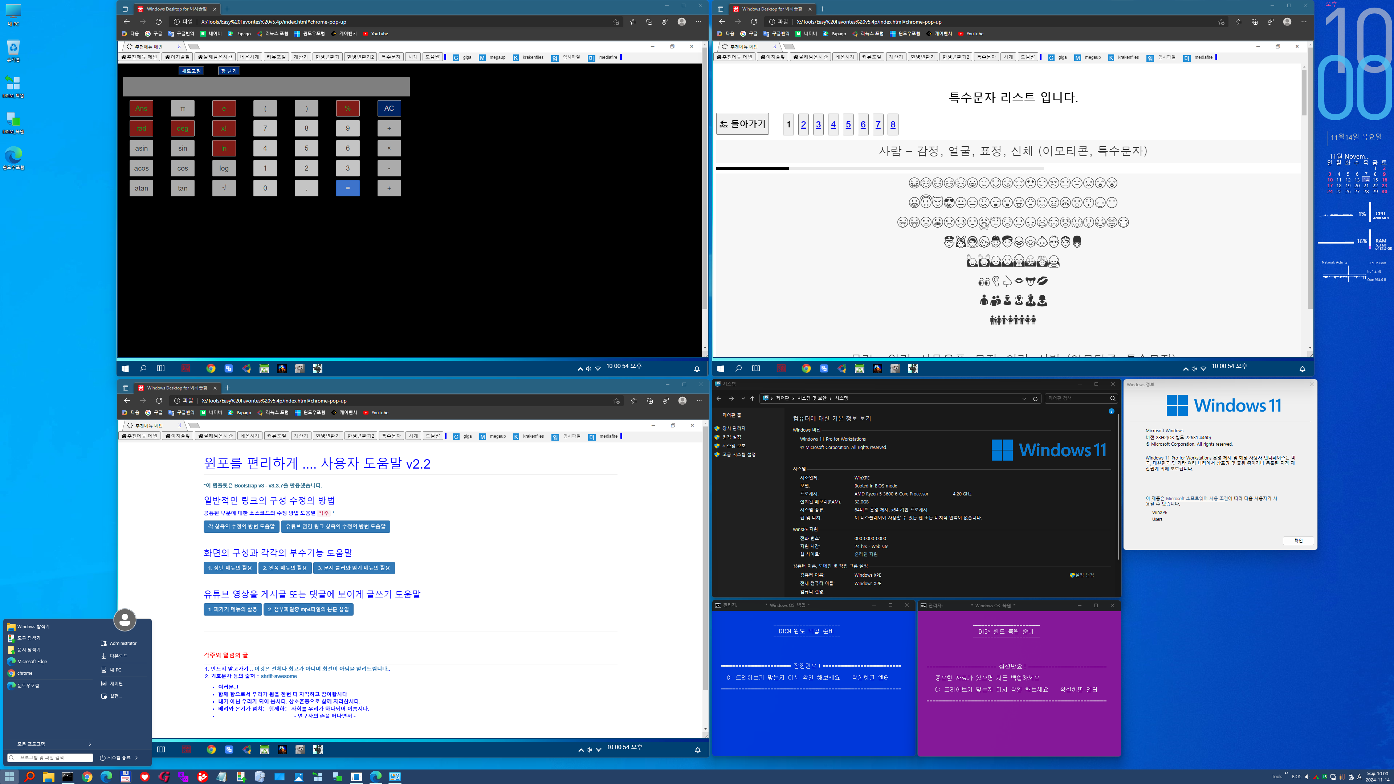Click the red heart icon on main taskbar
Screen dimensions: 1394x784
[144, 777]
